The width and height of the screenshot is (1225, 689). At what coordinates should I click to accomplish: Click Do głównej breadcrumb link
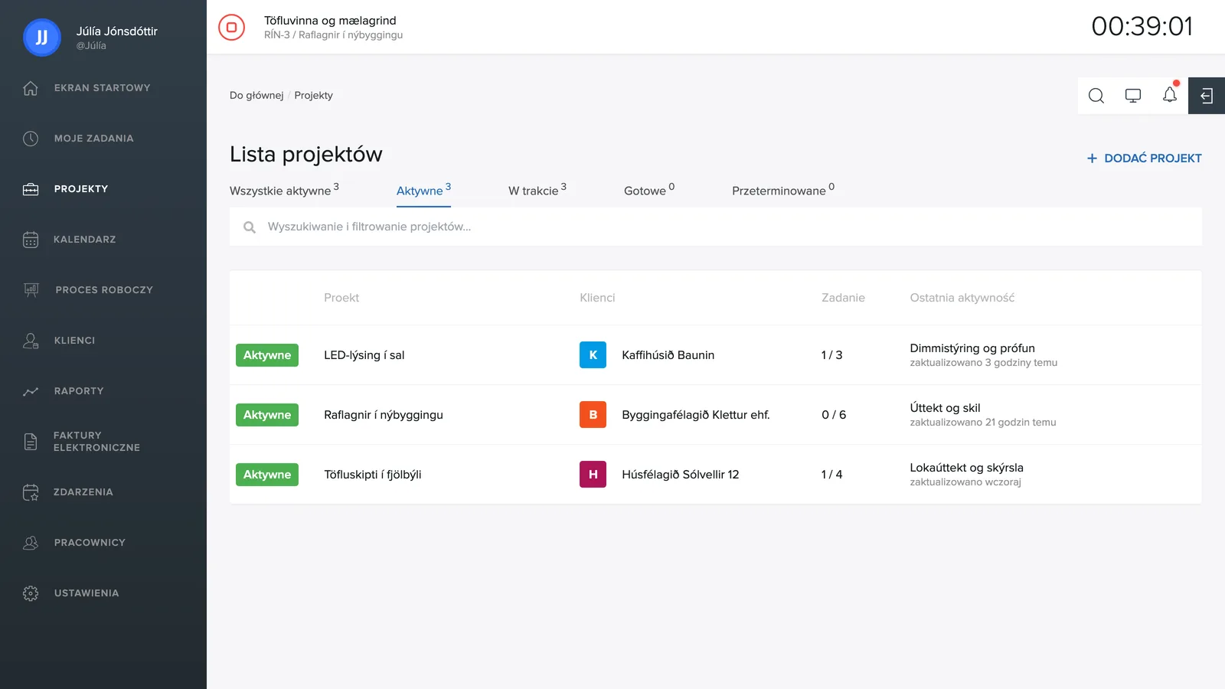(256, 96)
